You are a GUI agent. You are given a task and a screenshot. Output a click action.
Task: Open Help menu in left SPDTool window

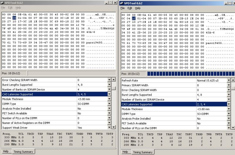click(x=18, y=8)
